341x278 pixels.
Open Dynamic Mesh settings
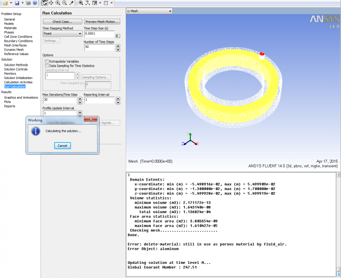(14, 50)
